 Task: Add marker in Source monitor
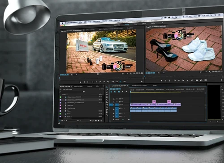point(80,82)
